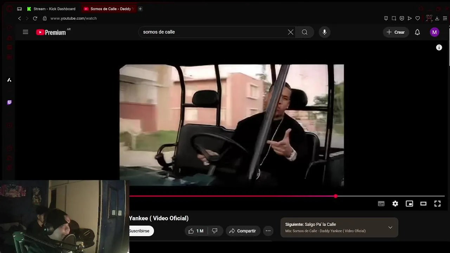The height and width of the screenshot is (253, 450).
Task: Open the YouTube notifications bell
Action: tap(417, 32)
